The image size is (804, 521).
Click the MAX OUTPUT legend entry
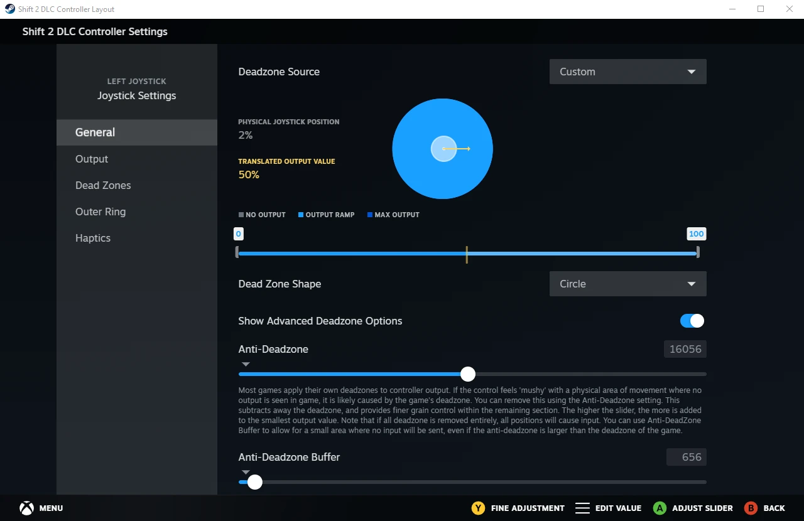pyautogui.click(x=393, y=215)
